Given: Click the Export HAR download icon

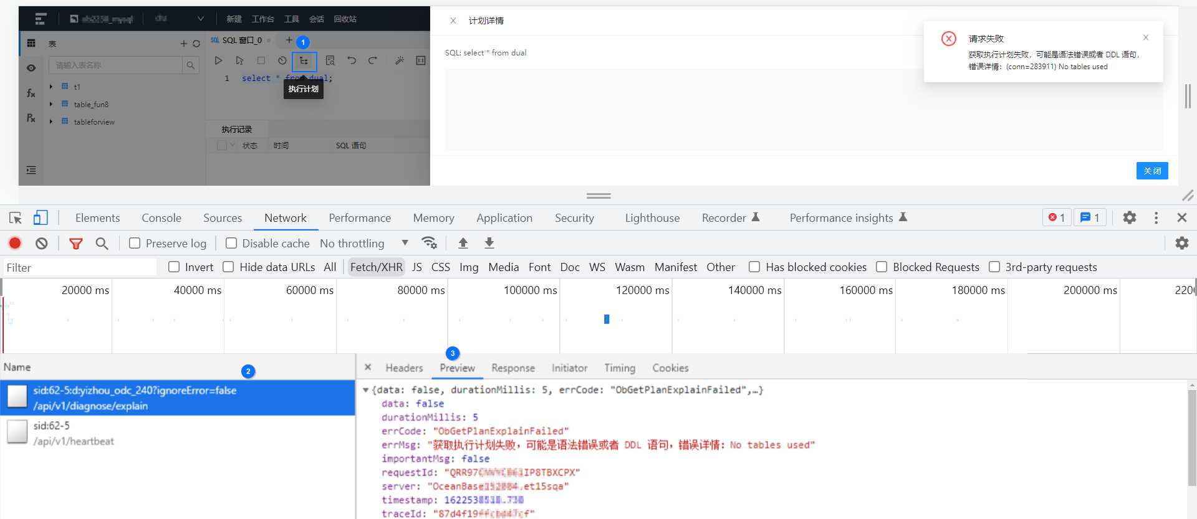Looking at the screenshot, I should [489, 243].
